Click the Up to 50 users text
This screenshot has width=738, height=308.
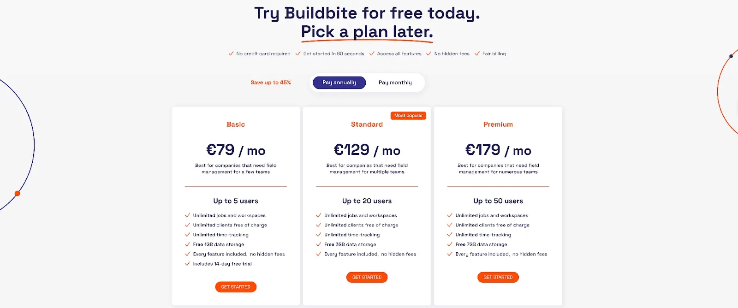[498, 201]
